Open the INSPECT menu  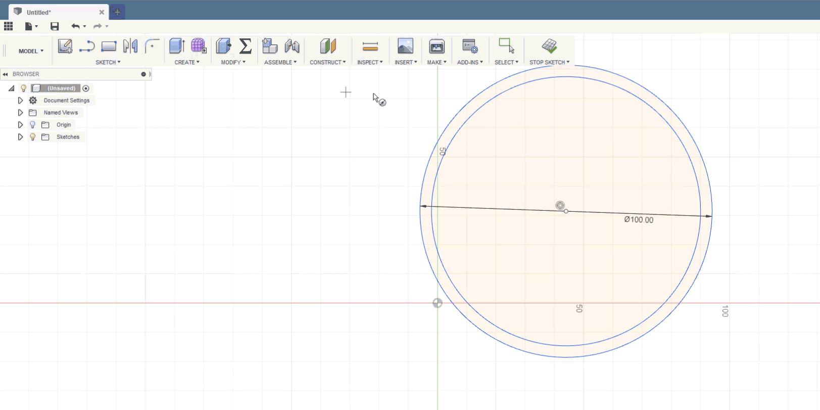click(x=370, y=62)
